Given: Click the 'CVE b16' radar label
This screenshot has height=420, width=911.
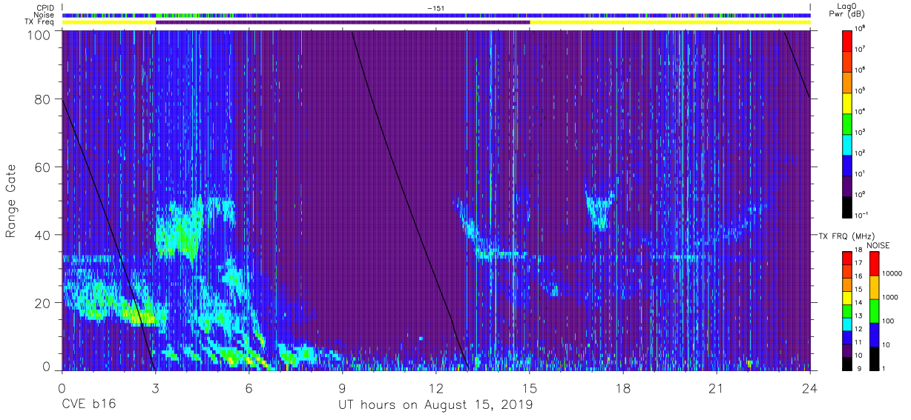Looking at the screenshot, I should [88, 405].
